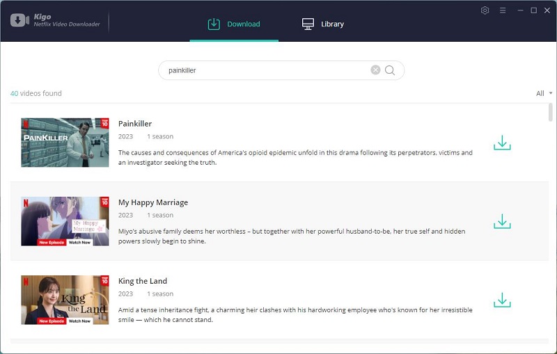Open the My Happy Marriage thumbnail
The width and height of the screenshot is (557, 354).
[65, 221]
